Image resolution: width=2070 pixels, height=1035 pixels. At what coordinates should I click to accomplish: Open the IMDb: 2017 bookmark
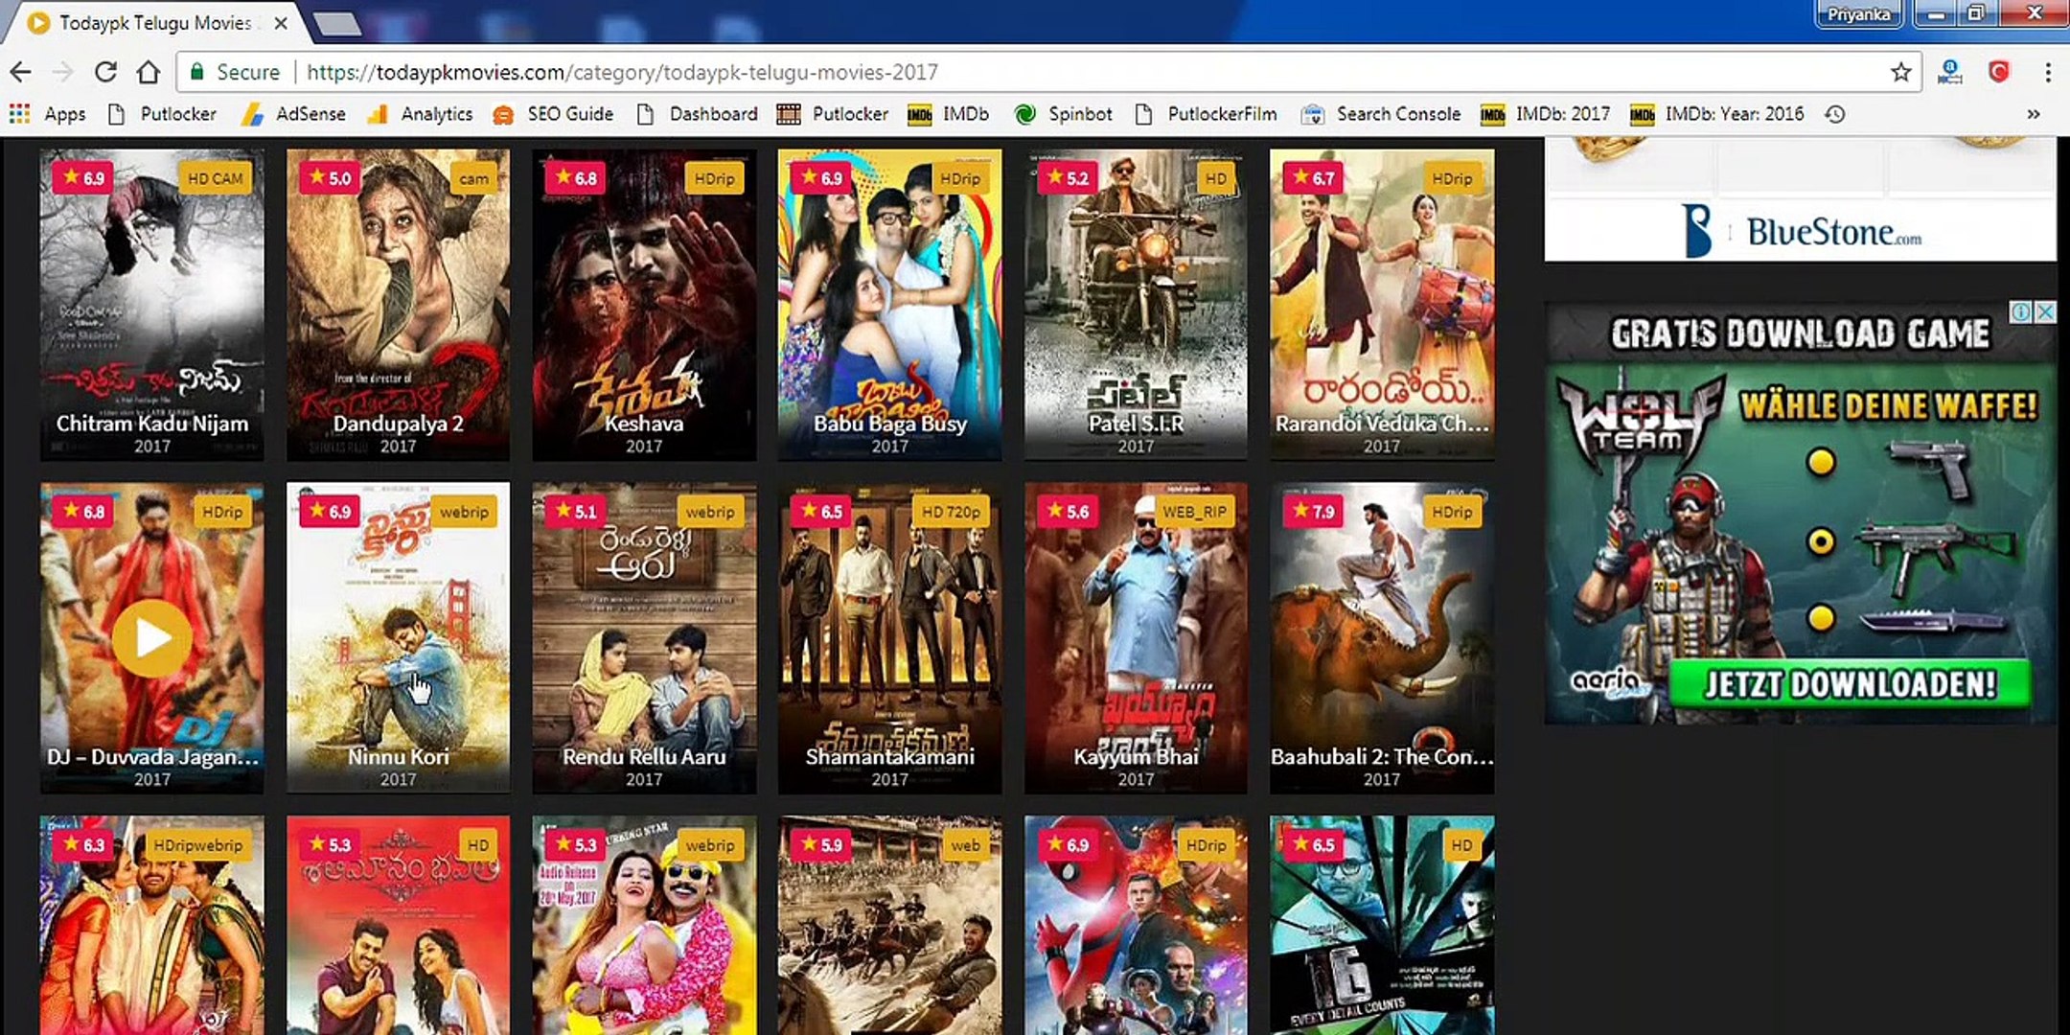coord(1546,114)
